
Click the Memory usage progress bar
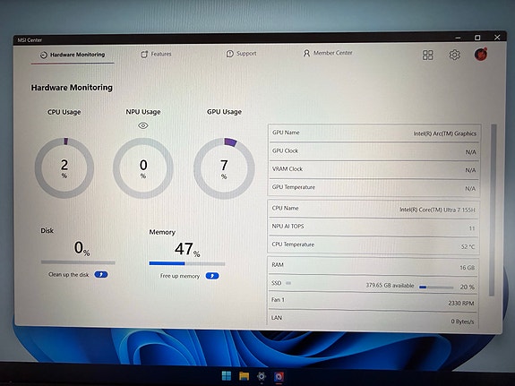[x=187, y=263]
